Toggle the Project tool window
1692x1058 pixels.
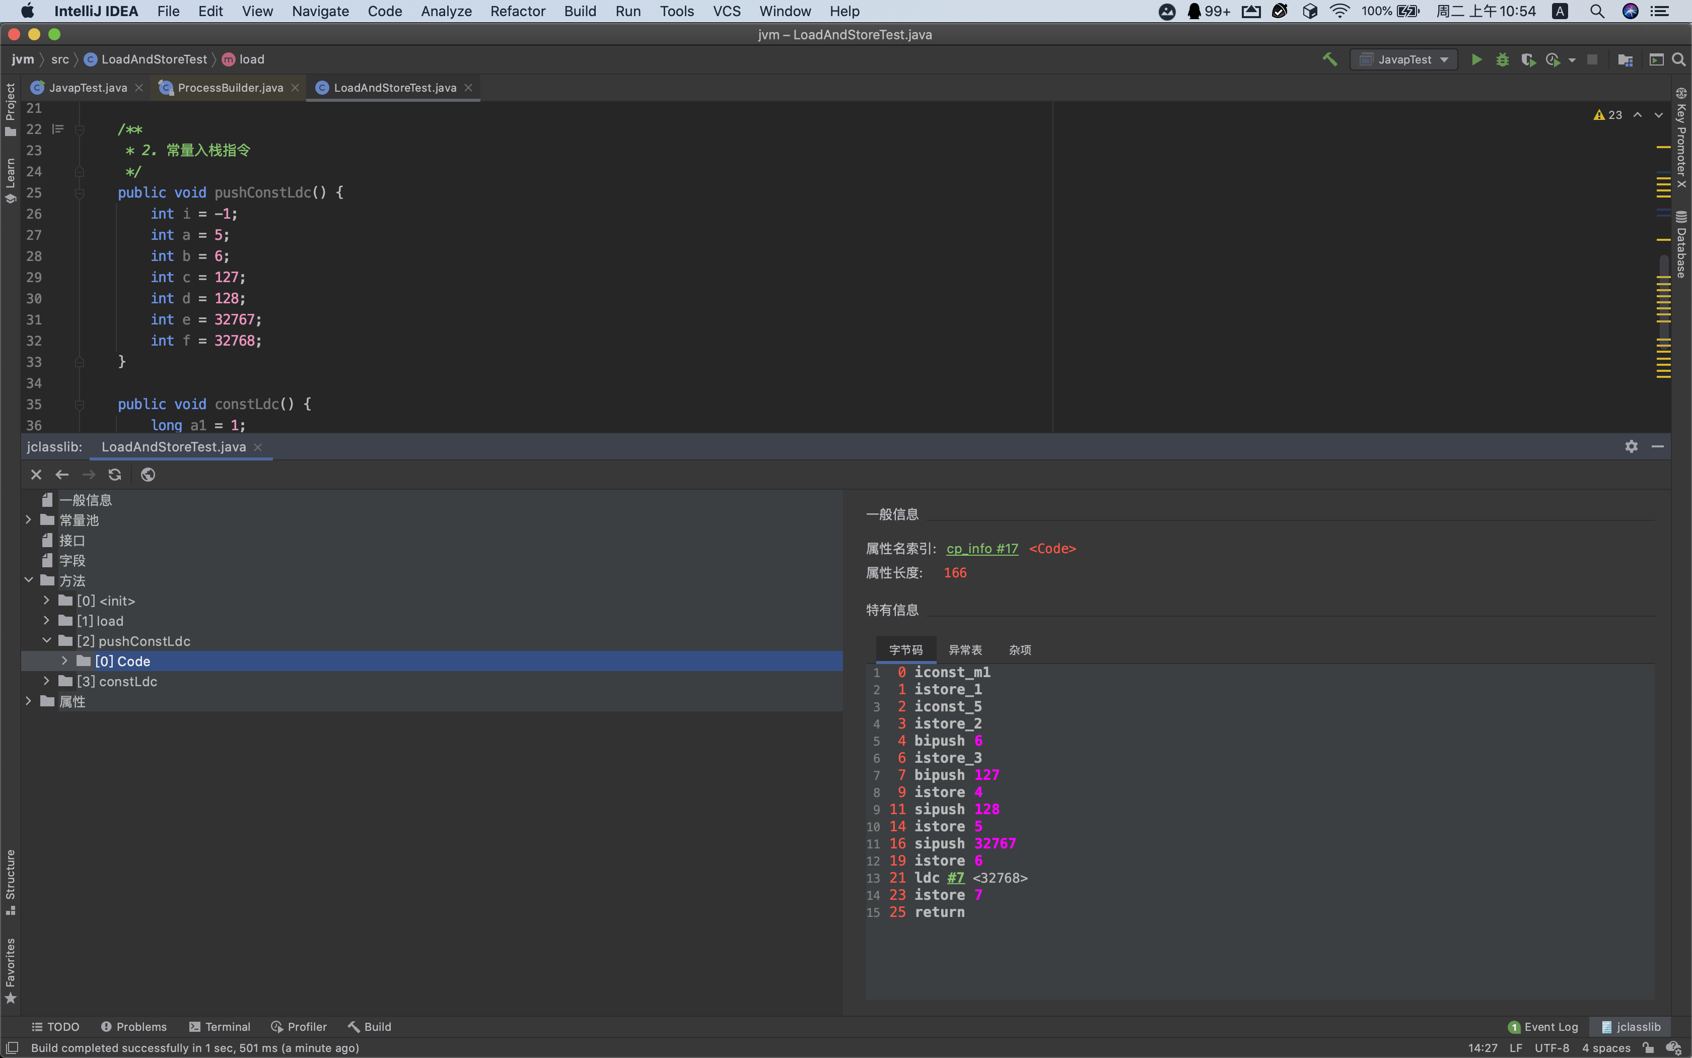click(x=10, y=109)
